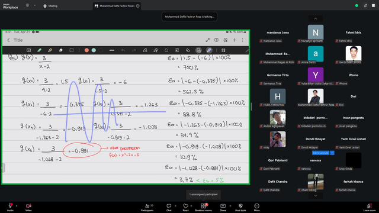
Task: Click the green encryption shield icon
Action: (356, 5)
